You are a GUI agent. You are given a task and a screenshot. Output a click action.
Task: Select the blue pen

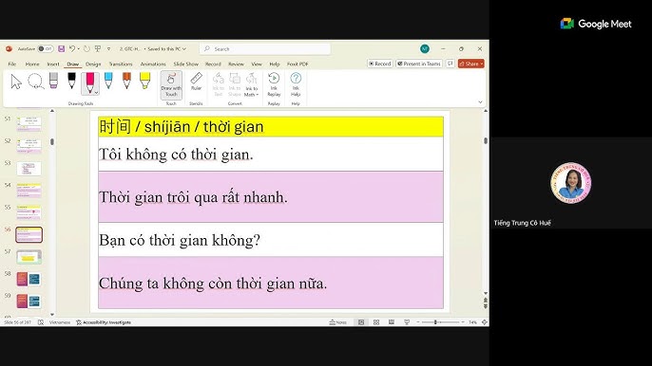108,81
